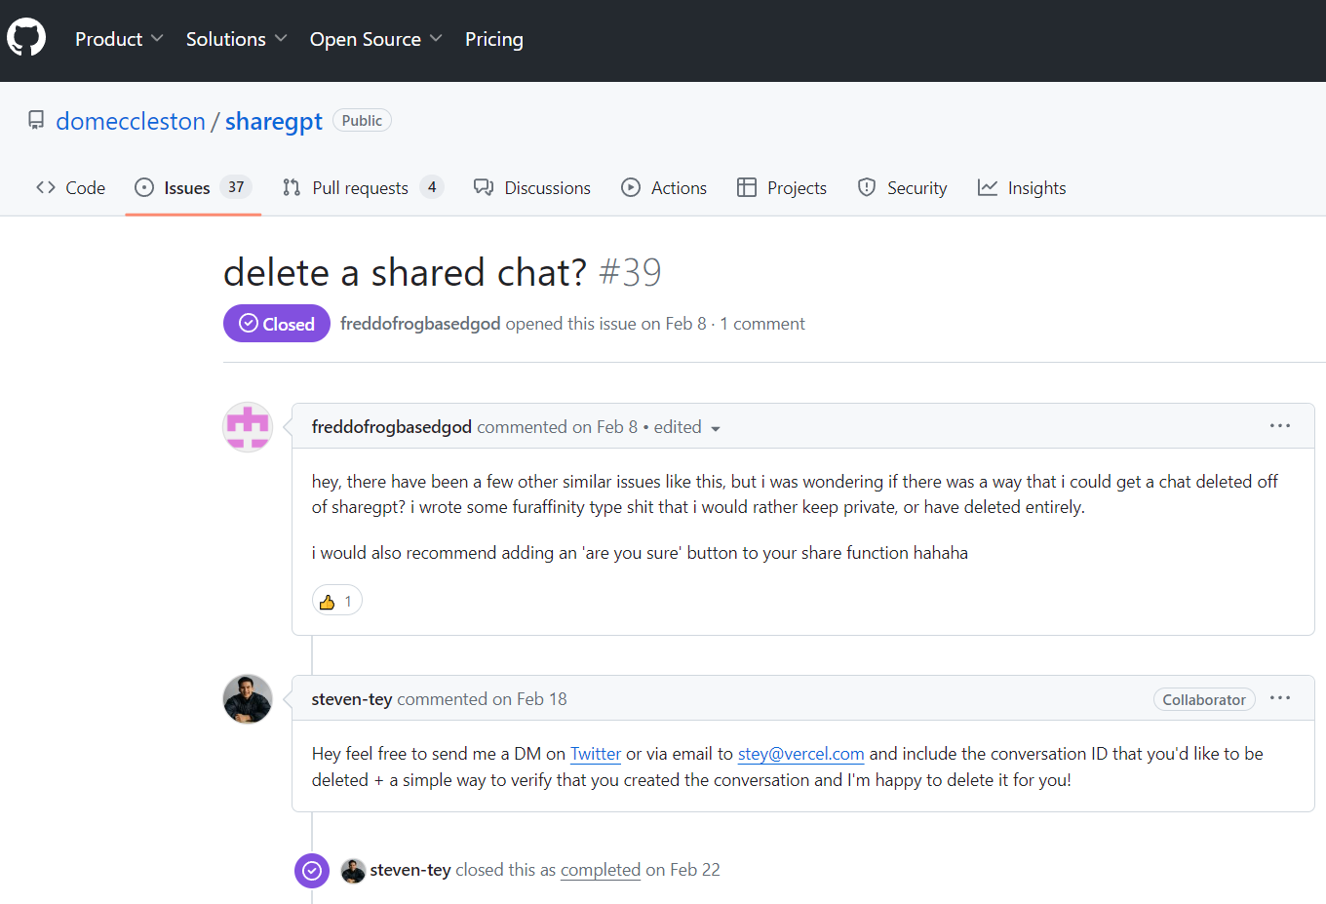This screenshot has height=904, width=1326.
Task: Open steven-tey link in closed event
Action: 410,870
